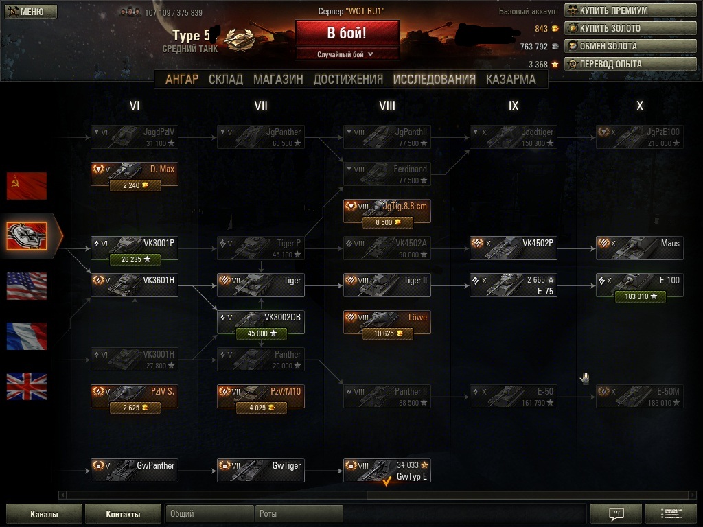
Task: Open the МЕНЮ dropdown button
Action: 30,11
